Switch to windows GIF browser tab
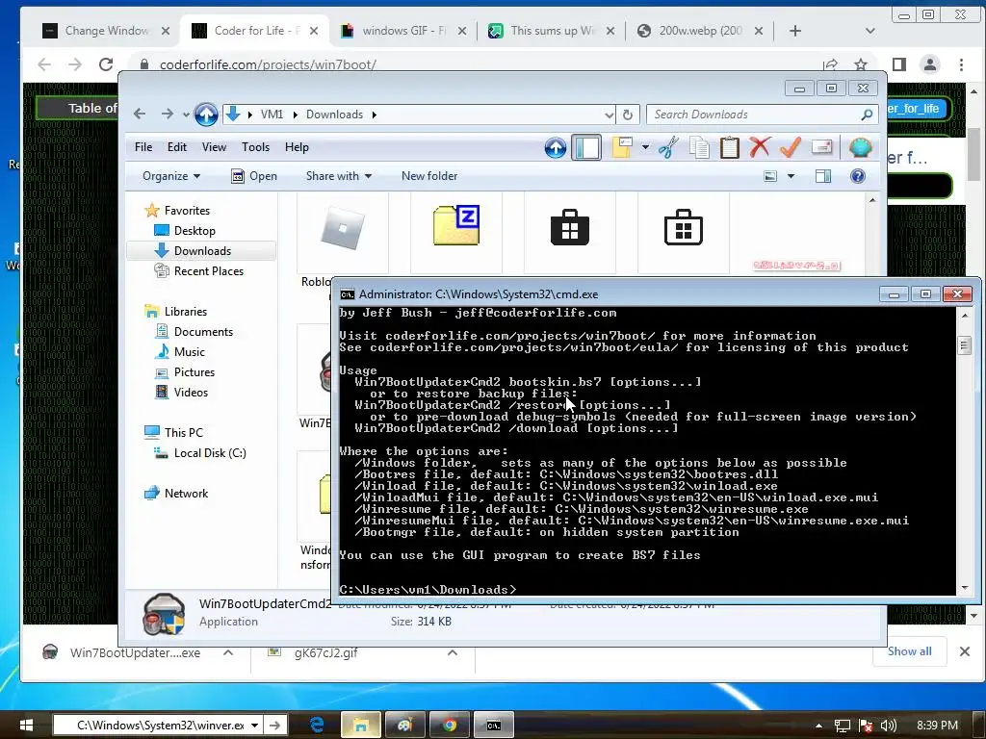The height and width of the screenshot is (739, 986). pyautogui.click(x=403, y=30)
